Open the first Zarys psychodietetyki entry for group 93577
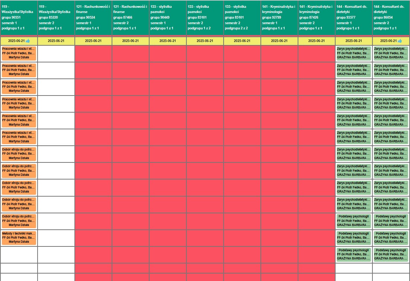 (353, 53)
